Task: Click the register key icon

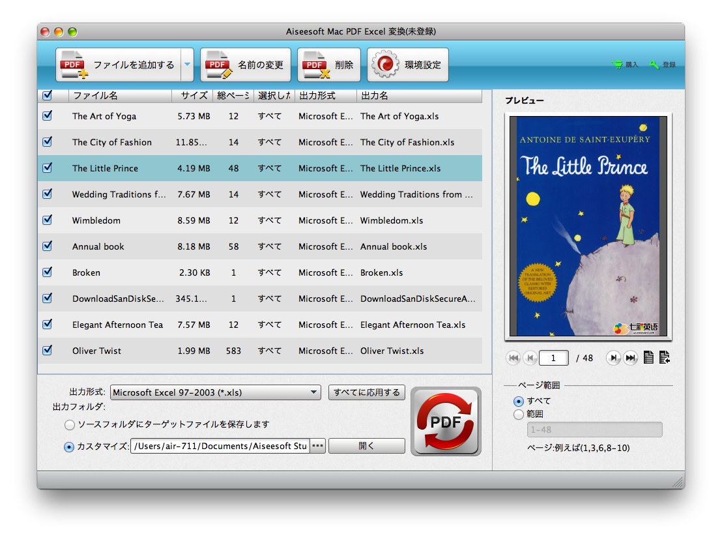Action: coord(654,65)
